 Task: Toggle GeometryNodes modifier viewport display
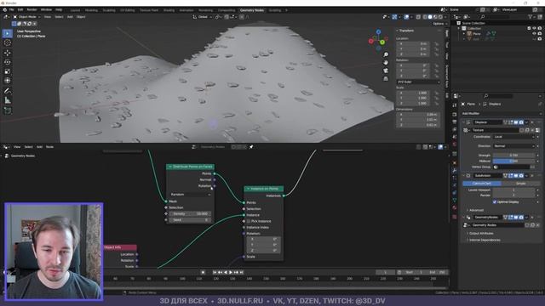tap(516, 218)
